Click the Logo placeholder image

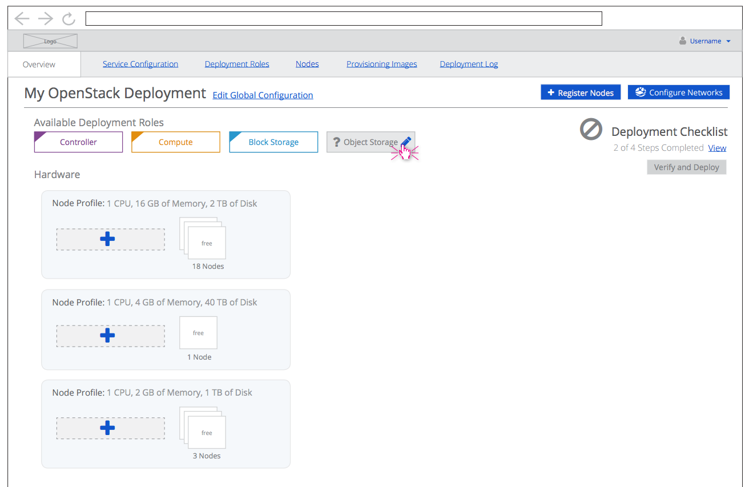click(x=50, y=41)
